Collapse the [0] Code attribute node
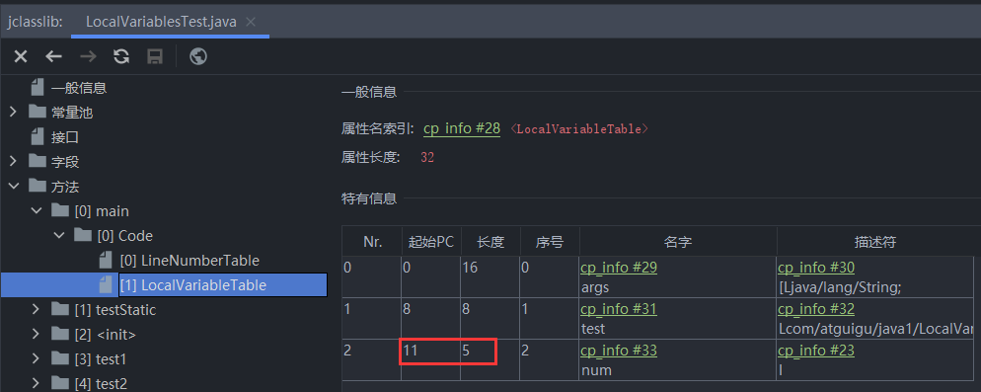Image resolution: width=981 pixels, height=392 pixels. pos(59,235)
